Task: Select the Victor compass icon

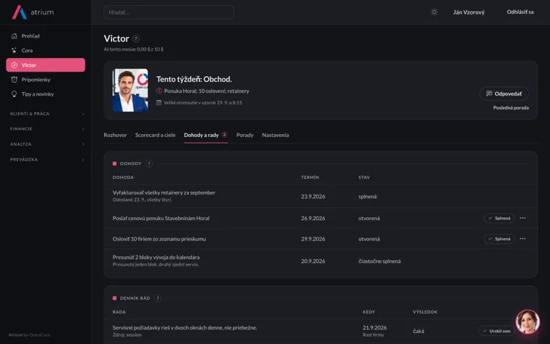Action: (14, 65)
